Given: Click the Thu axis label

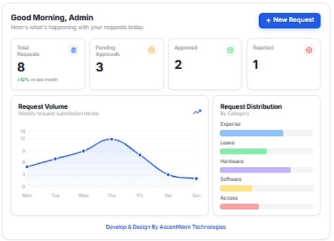Looking at the screenshot, I should pos(111,195).
